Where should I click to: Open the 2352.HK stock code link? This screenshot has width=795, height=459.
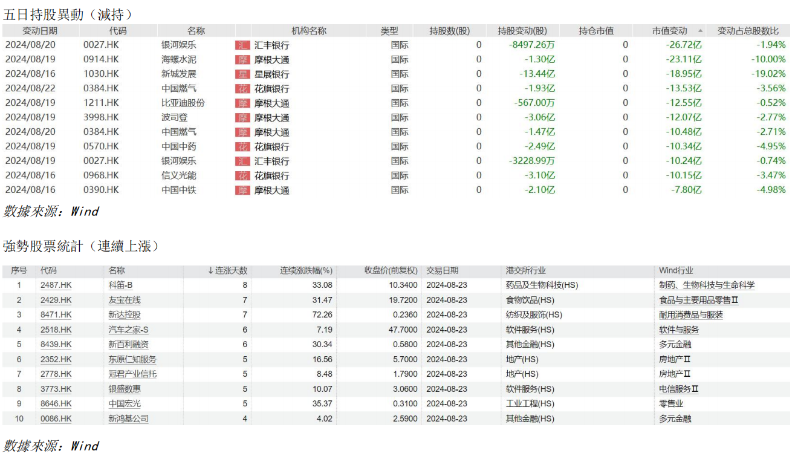point(56,359)
